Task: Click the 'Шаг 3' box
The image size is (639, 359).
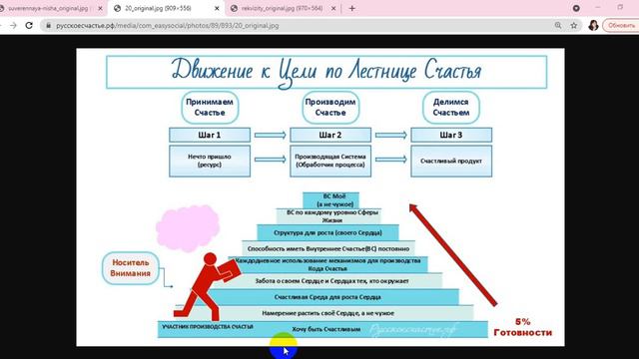Action: [451, 135]
